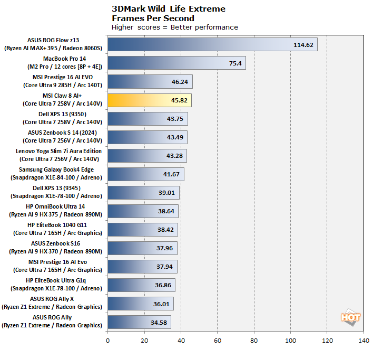Click the MSI Claw 8 AI+ label

62,96
